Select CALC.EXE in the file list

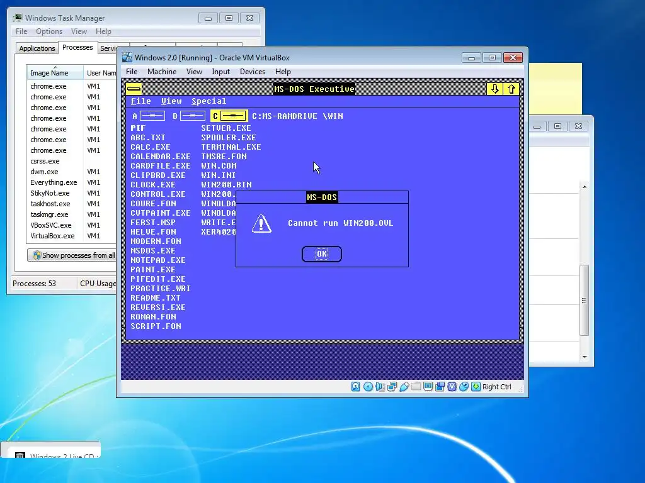click(x=151, y=147)
